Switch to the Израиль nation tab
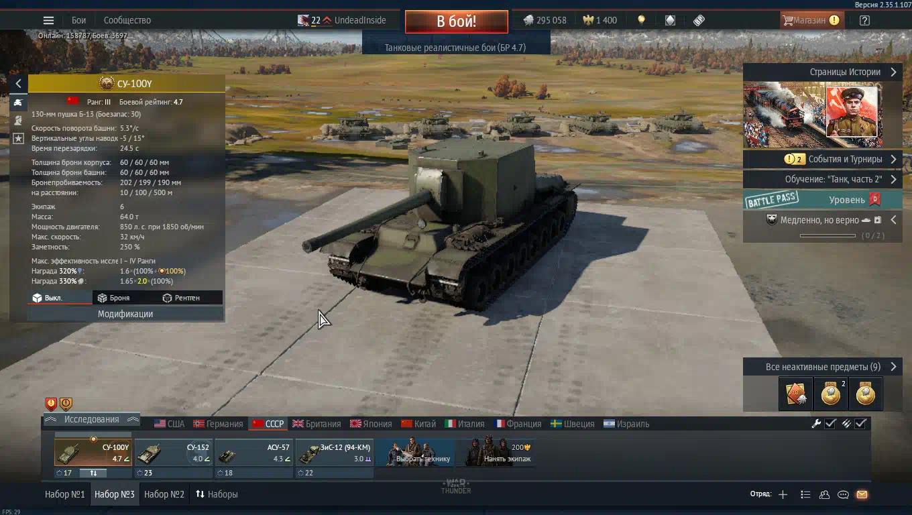Viewport: 912px width, 515px height. pyautogui.click(x=626, y=424)
